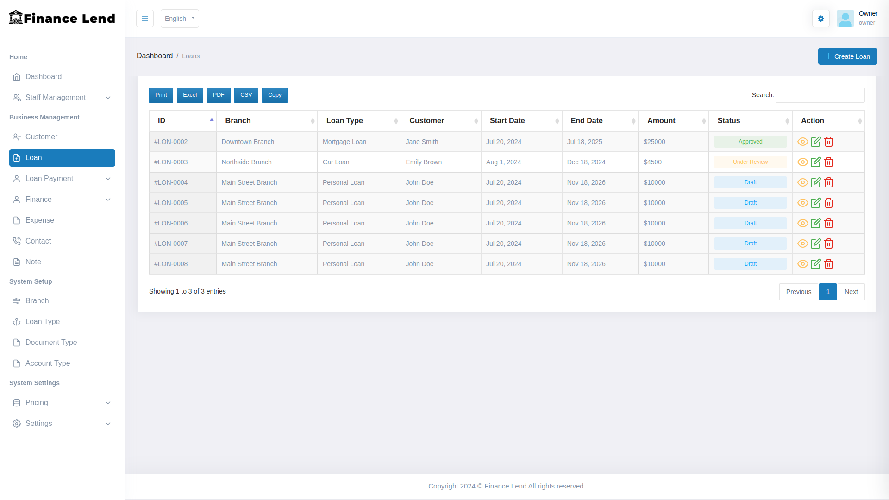The image size is (889, 500).
Task: Expand the Loan Payment sidebar section
Action: [x=62, y=179]
